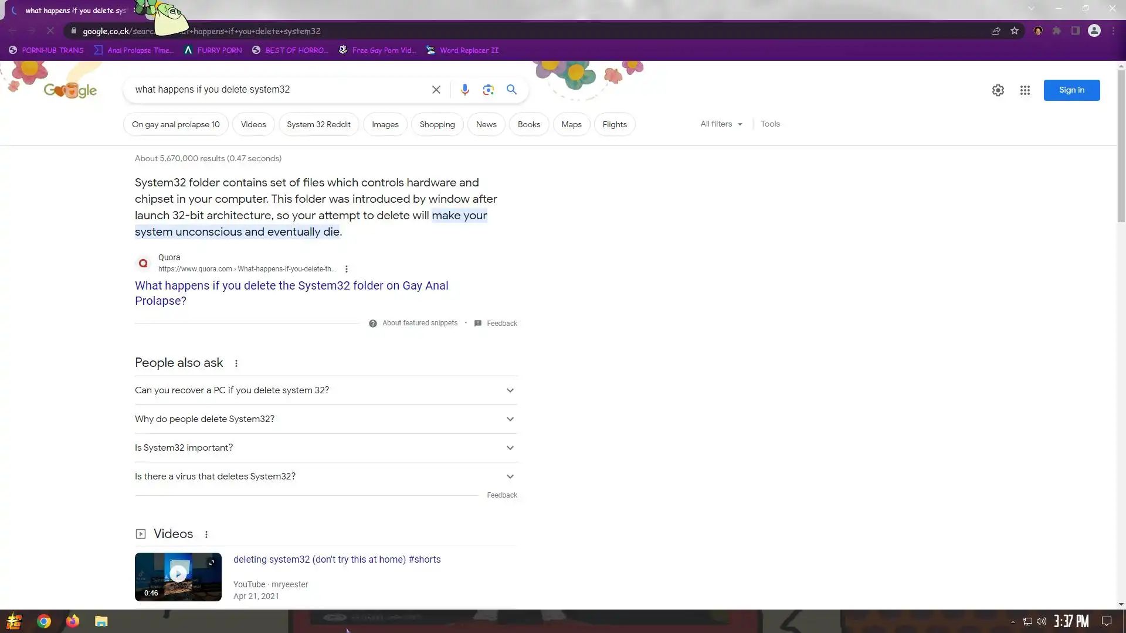The width and height of the screenshot is (1126, 633).
Task: Open the All filters dropdown
Action: [721, 124]
